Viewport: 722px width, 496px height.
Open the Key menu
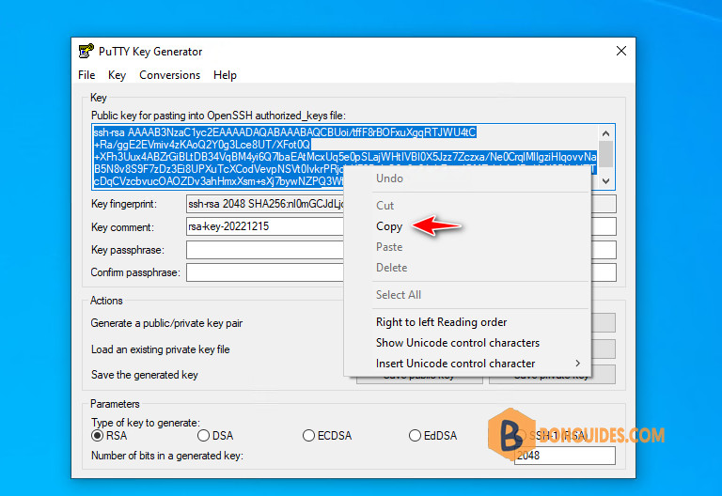117,75
